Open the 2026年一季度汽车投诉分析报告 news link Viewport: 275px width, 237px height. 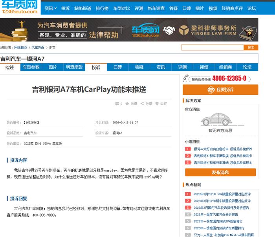(x=216, y=215)
